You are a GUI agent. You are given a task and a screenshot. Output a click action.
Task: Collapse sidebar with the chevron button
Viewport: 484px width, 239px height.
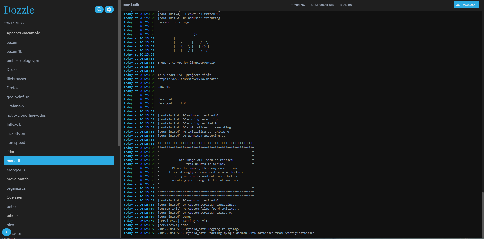pyautogui.click(x=6, y=232)
